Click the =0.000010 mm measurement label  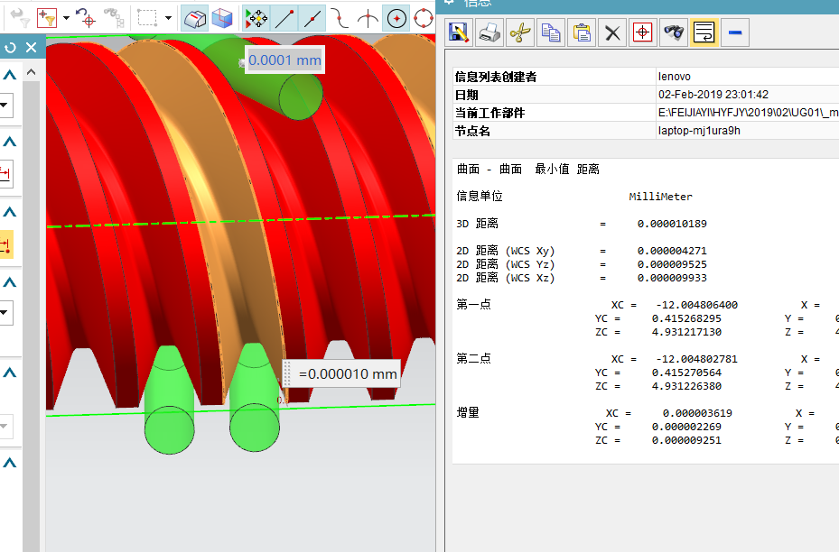348,374
